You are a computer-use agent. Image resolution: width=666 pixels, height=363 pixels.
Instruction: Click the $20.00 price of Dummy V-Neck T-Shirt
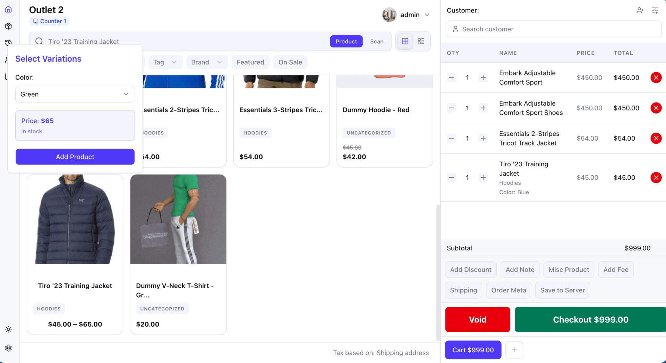148,325
